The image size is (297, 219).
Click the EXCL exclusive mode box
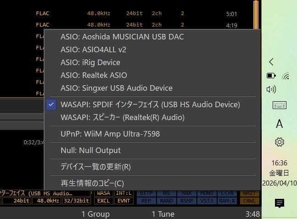[103, 201]
